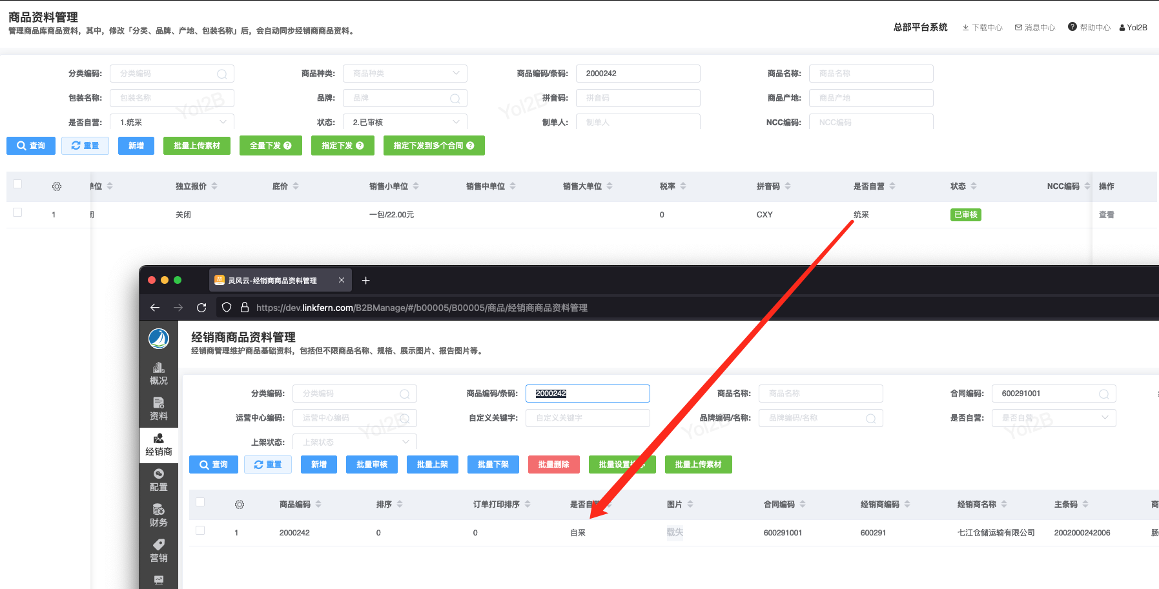Focus the 自定义关键字 input field
The height and width of the screenshot is (589, 1159).
[588, 418]
